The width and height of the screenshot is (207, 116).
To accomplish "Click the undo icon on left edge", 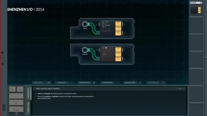I will [2, 64].
